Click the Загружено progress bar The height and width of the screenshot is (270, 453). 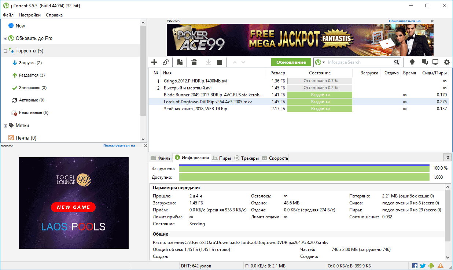coord(304,168)
